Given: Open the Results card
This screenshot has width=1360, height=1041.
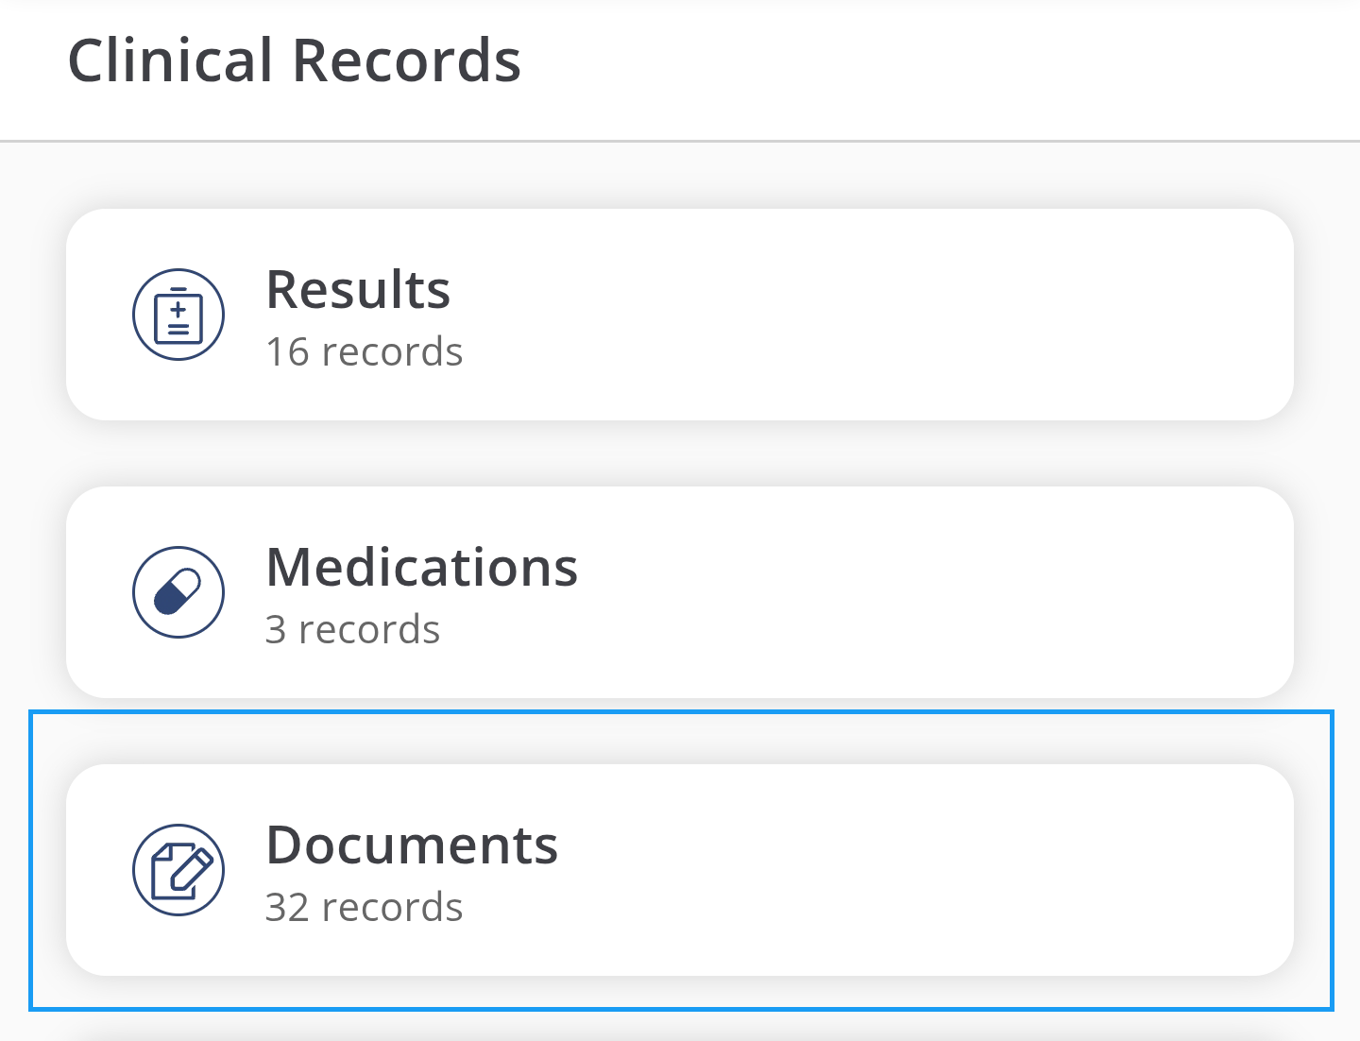Looking at the screenshot, I should (x=680, y=315).
